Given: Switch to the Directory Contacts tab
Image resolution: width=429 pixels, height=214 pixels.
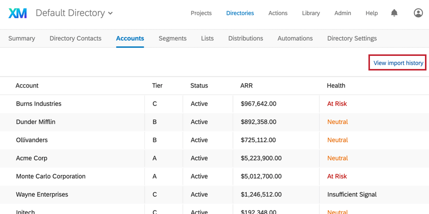Looking at the screenshot, I should tap(76, 38).
